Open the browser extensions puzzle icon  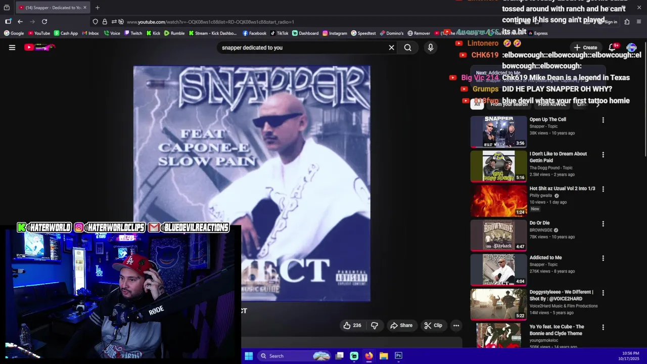point(627,22)
